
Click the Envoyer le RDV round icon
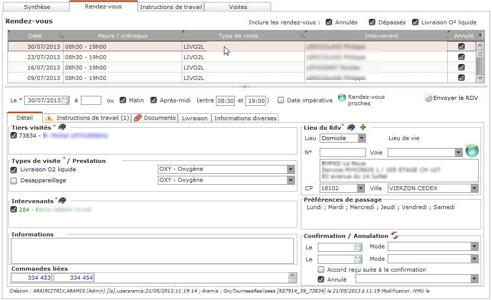point(428,98)
